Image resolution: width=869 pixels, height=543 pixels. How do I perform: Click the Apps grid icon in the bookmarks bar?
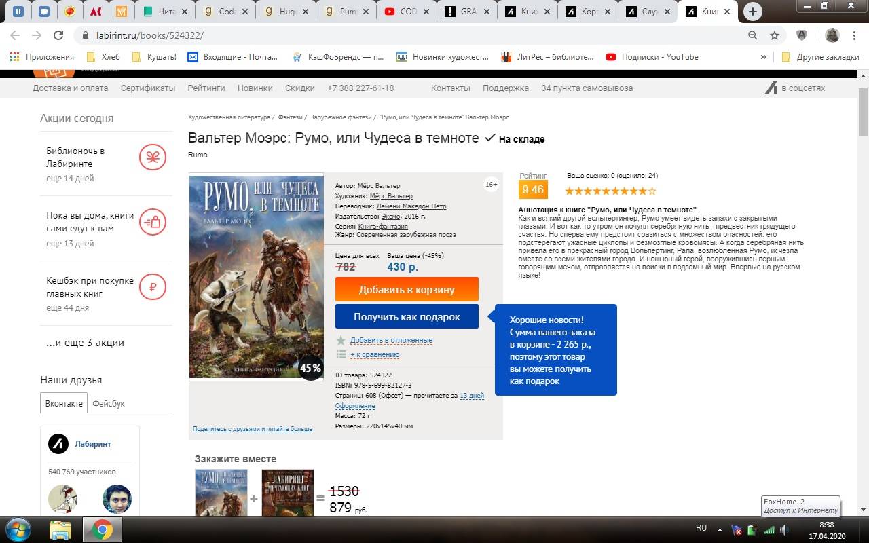click(x=13, y=57)
